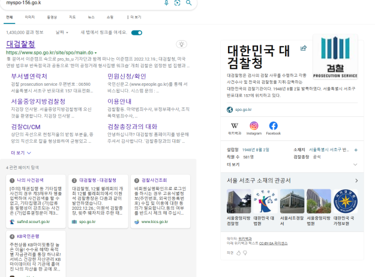Open the 위키백과 data source link
Image resolution: width=375 pixels, height=277 pixels.
pyautogui.click(x=245, y=239)
